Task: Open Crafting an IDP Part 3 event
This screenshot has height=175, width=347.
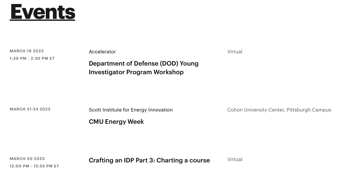Action: (x=149, y=160)
